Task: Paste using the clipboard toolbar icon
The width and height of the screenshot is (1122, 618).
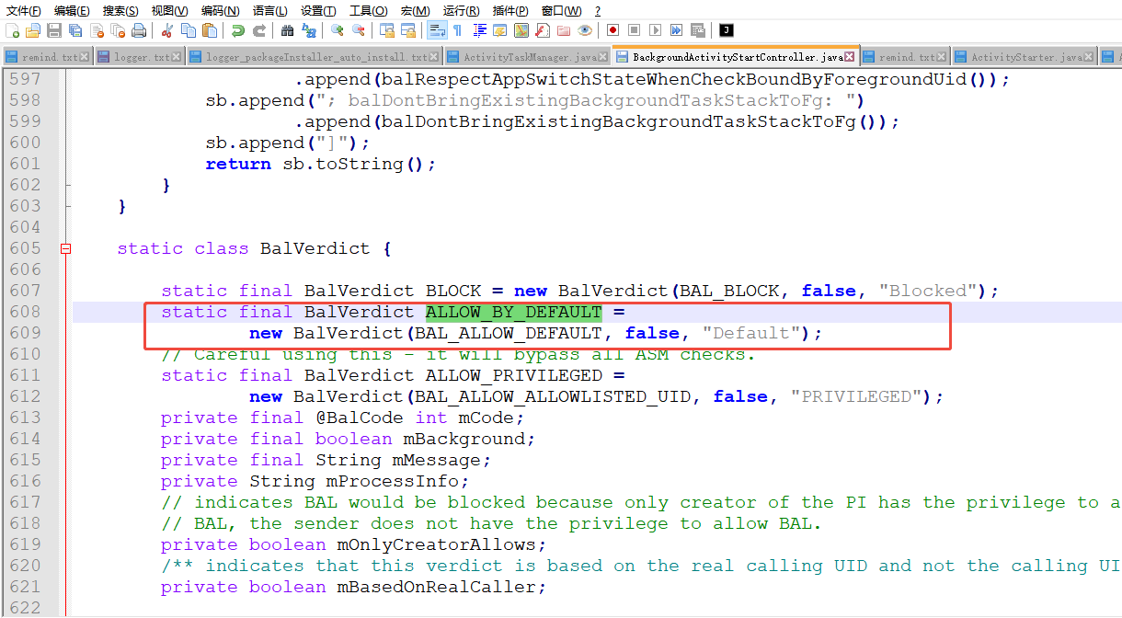Action: 209,30
